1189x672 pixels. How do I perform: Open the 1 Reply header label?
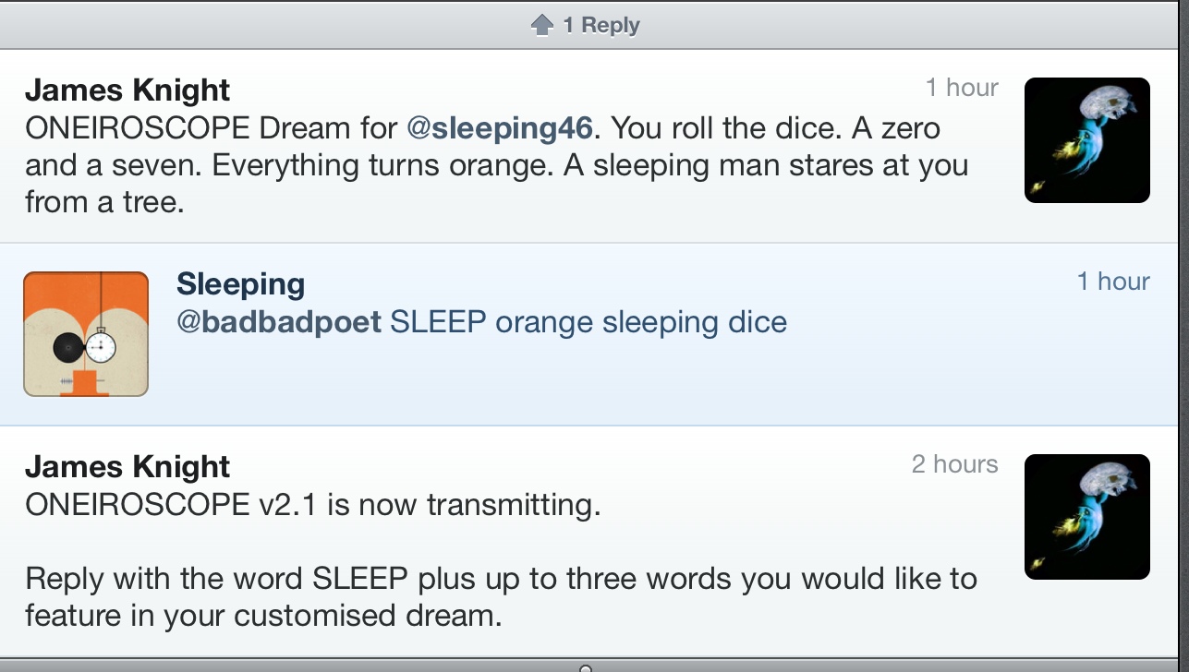[x=601, y=25]
